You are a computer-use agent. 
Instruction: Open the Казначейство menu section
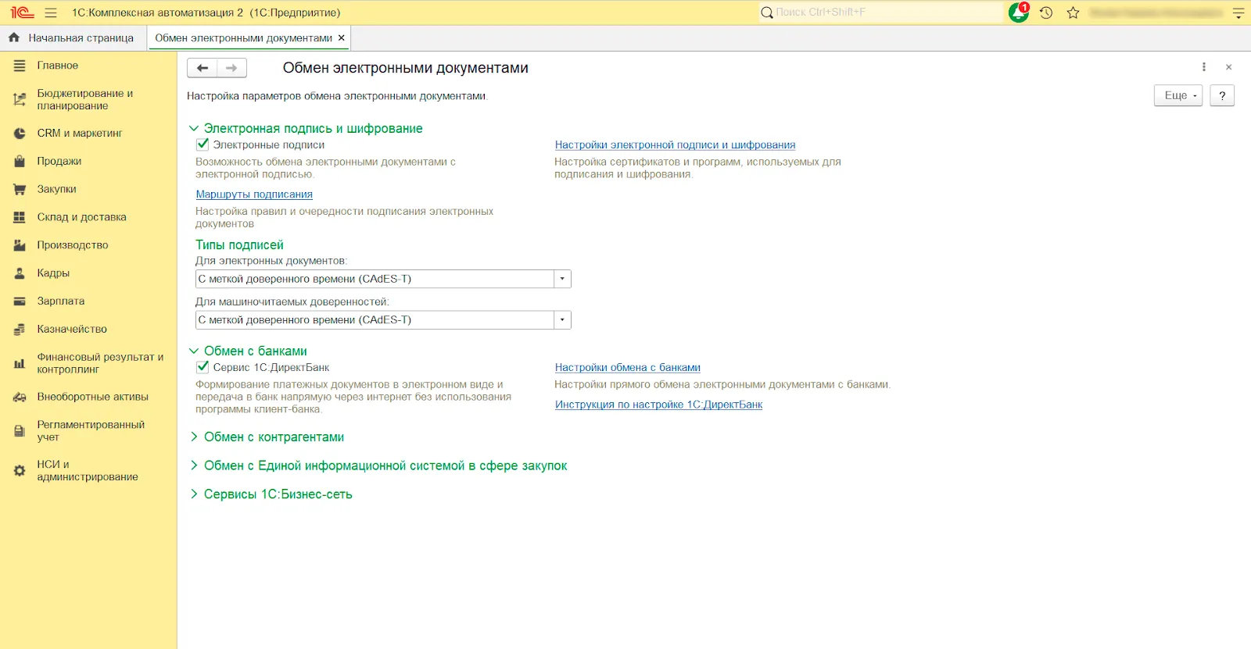pos(72,329)
